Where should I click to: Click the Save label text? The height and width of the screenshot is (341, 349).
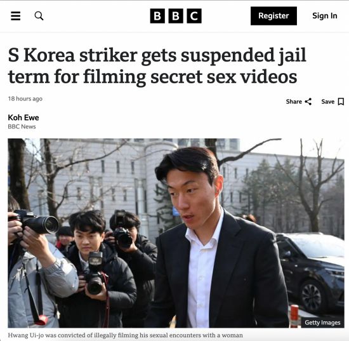[x=328, y=102]
